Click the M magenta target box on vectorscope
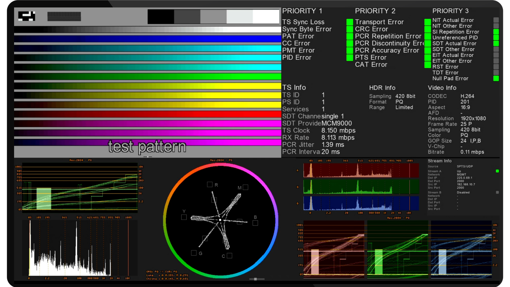This screenshot has height=287, width=510. point(245,187)
